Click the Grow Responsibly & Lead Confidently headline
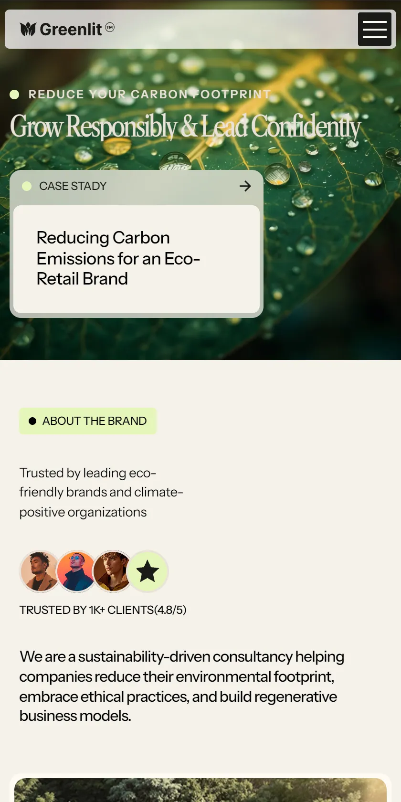The width and height of the screenshot is (401, 802). (186, 127)
